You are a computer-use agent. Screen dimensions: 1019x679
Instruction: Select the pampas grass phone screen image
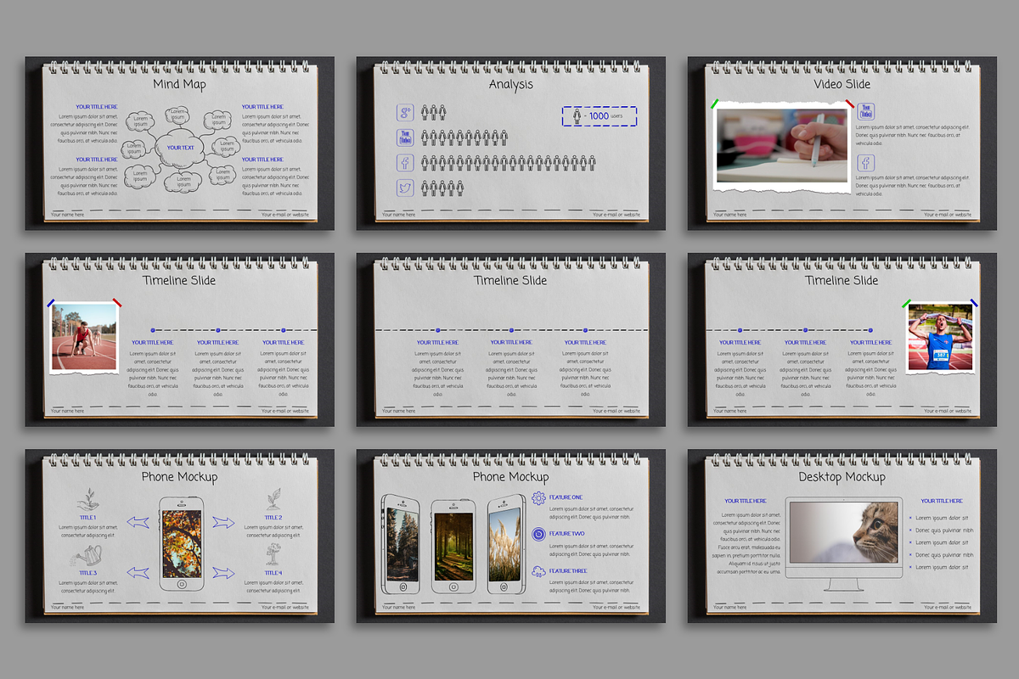point(505,546)
